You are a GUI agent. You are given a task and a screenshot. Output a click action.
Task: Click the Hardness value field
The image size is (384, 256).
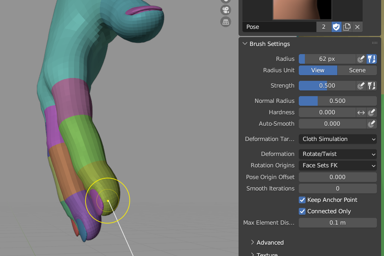(327, 113)
